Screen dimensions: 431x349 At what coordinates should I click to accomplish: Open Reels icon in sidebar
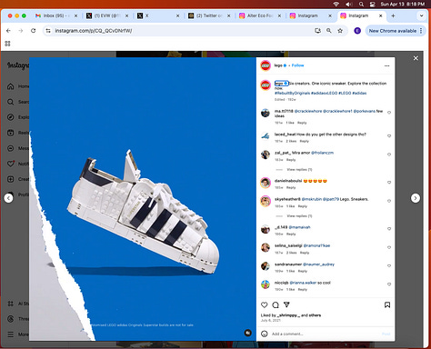11,133
